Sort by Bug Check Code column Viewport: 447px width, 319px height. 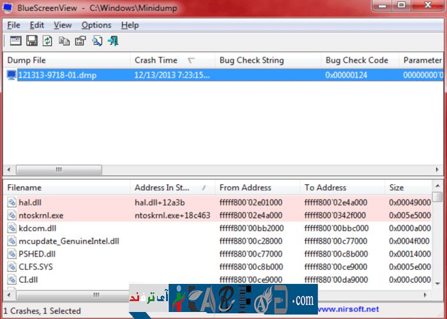(x=356, y=60)
